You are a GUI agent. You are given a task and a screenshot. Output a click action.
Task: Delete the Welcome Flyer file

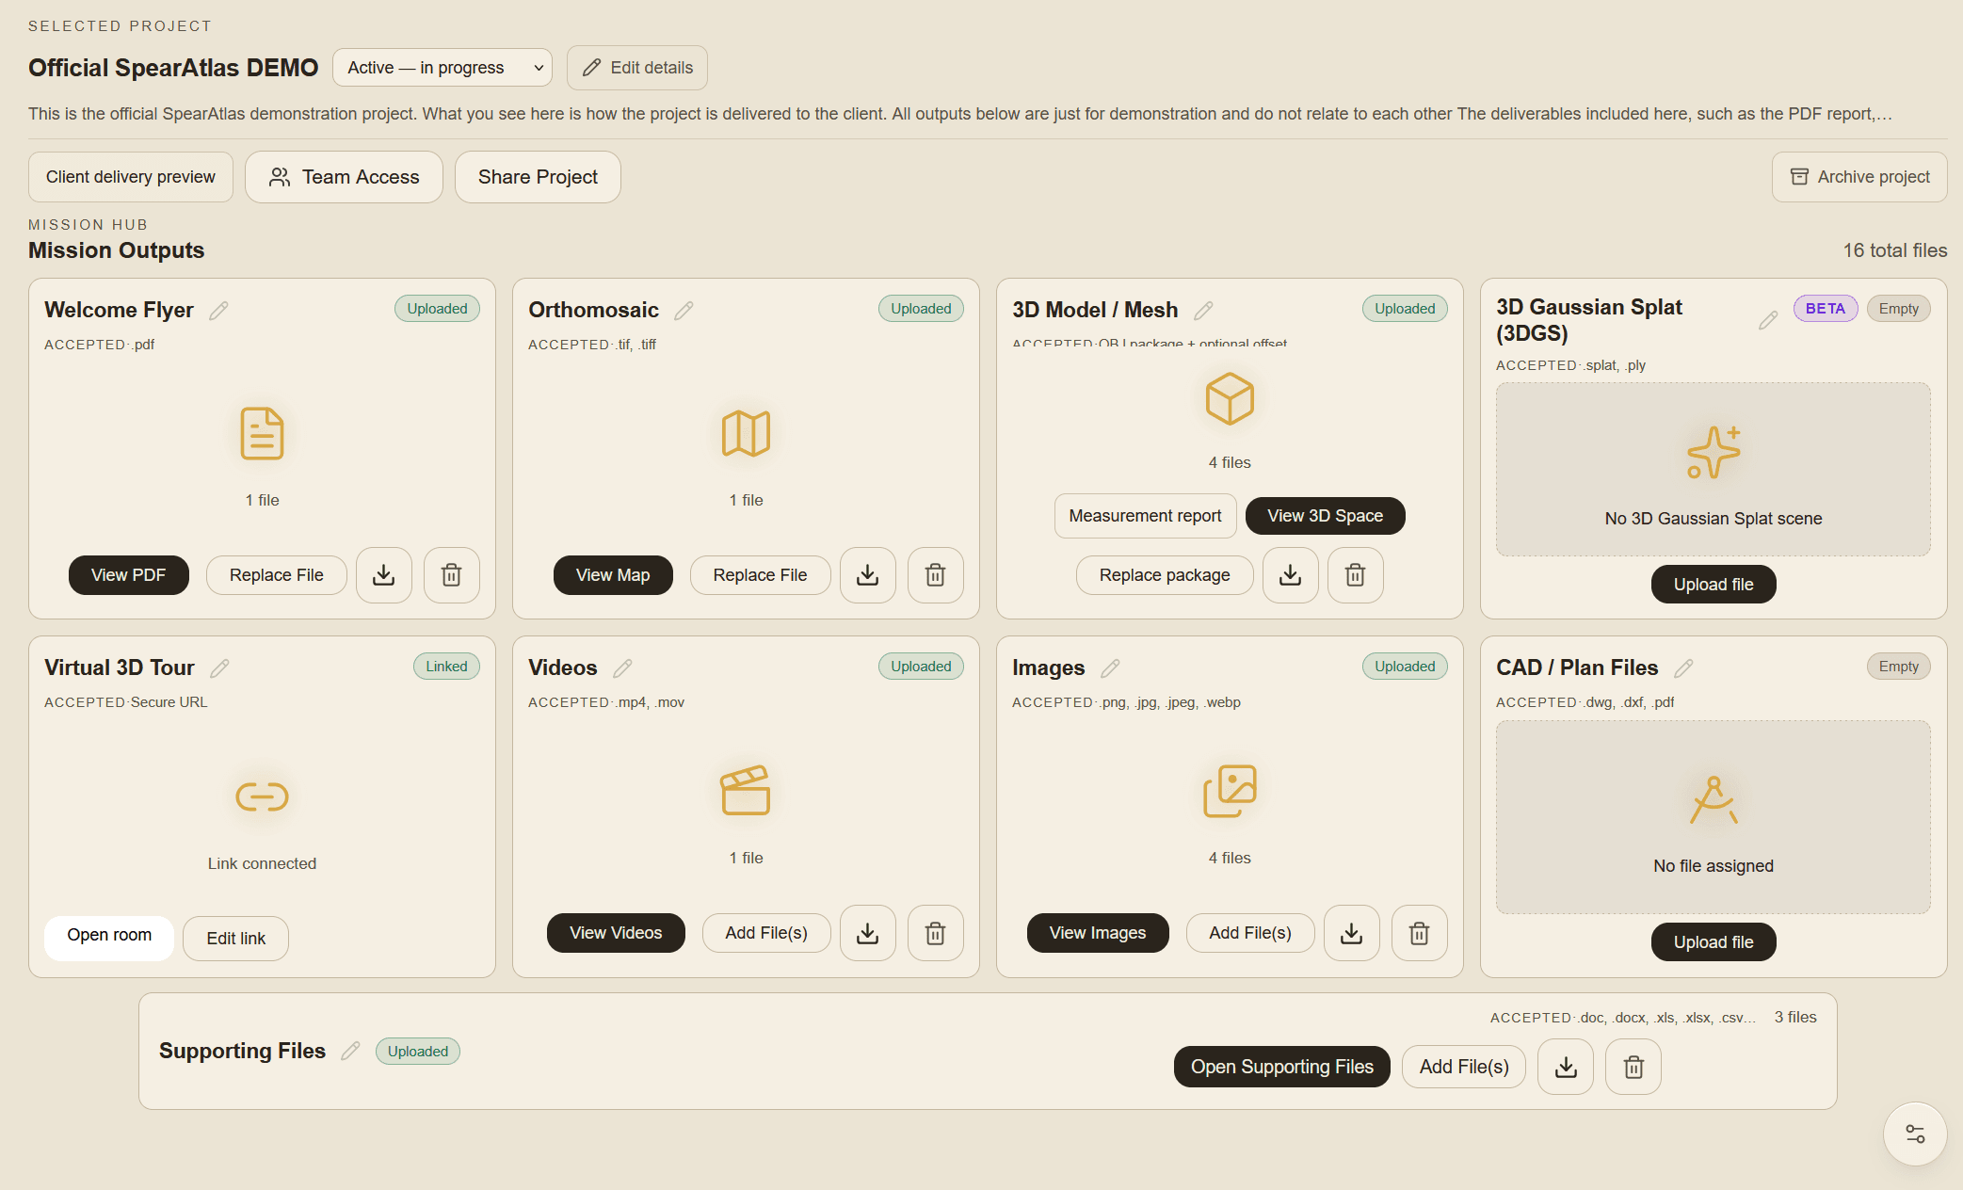tap(452, 575)
